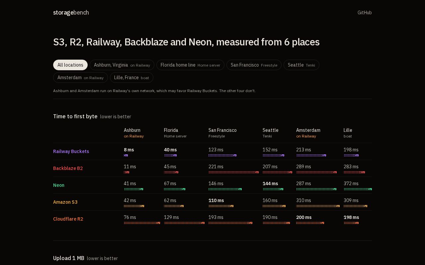Click the Railway Buckets row label

[x=71, y=151]
